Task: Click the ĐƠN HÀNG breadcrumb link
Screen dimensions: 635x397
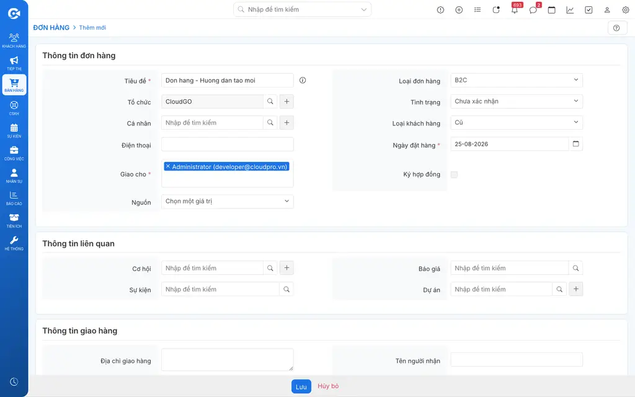Action: (51, 27)
